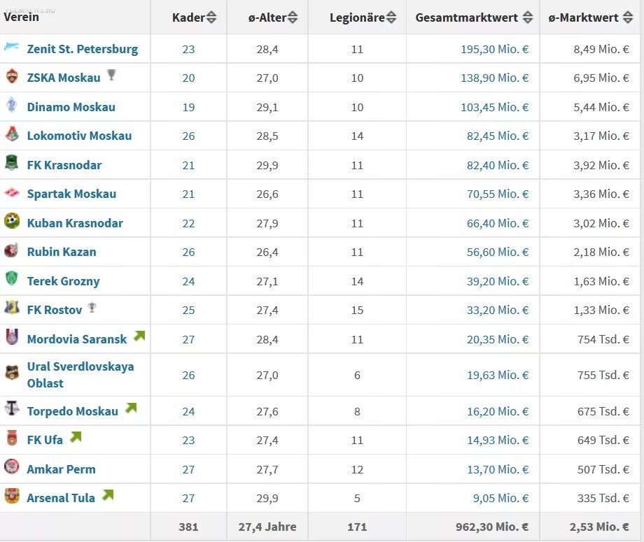This screenshot has height=542, width=644.
Task: Click the Arsenal Tula club crest
Action: pyautogui.click(x=12, y=497)
